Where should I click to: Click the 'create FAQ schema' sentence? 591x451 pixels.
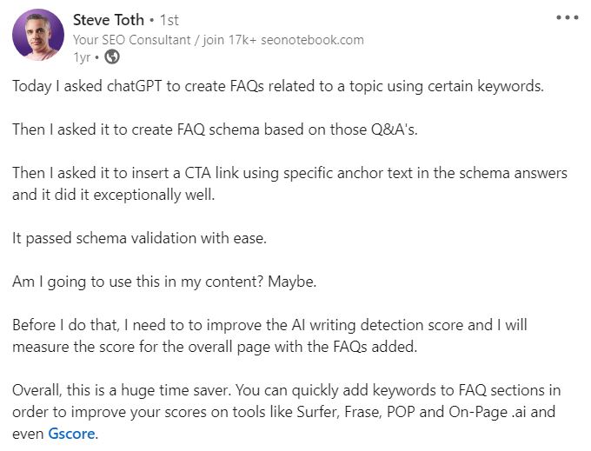coord(215,129)
